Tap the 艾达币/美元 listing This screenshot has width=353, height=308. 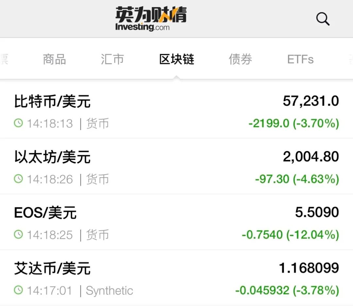click(53, 268)
